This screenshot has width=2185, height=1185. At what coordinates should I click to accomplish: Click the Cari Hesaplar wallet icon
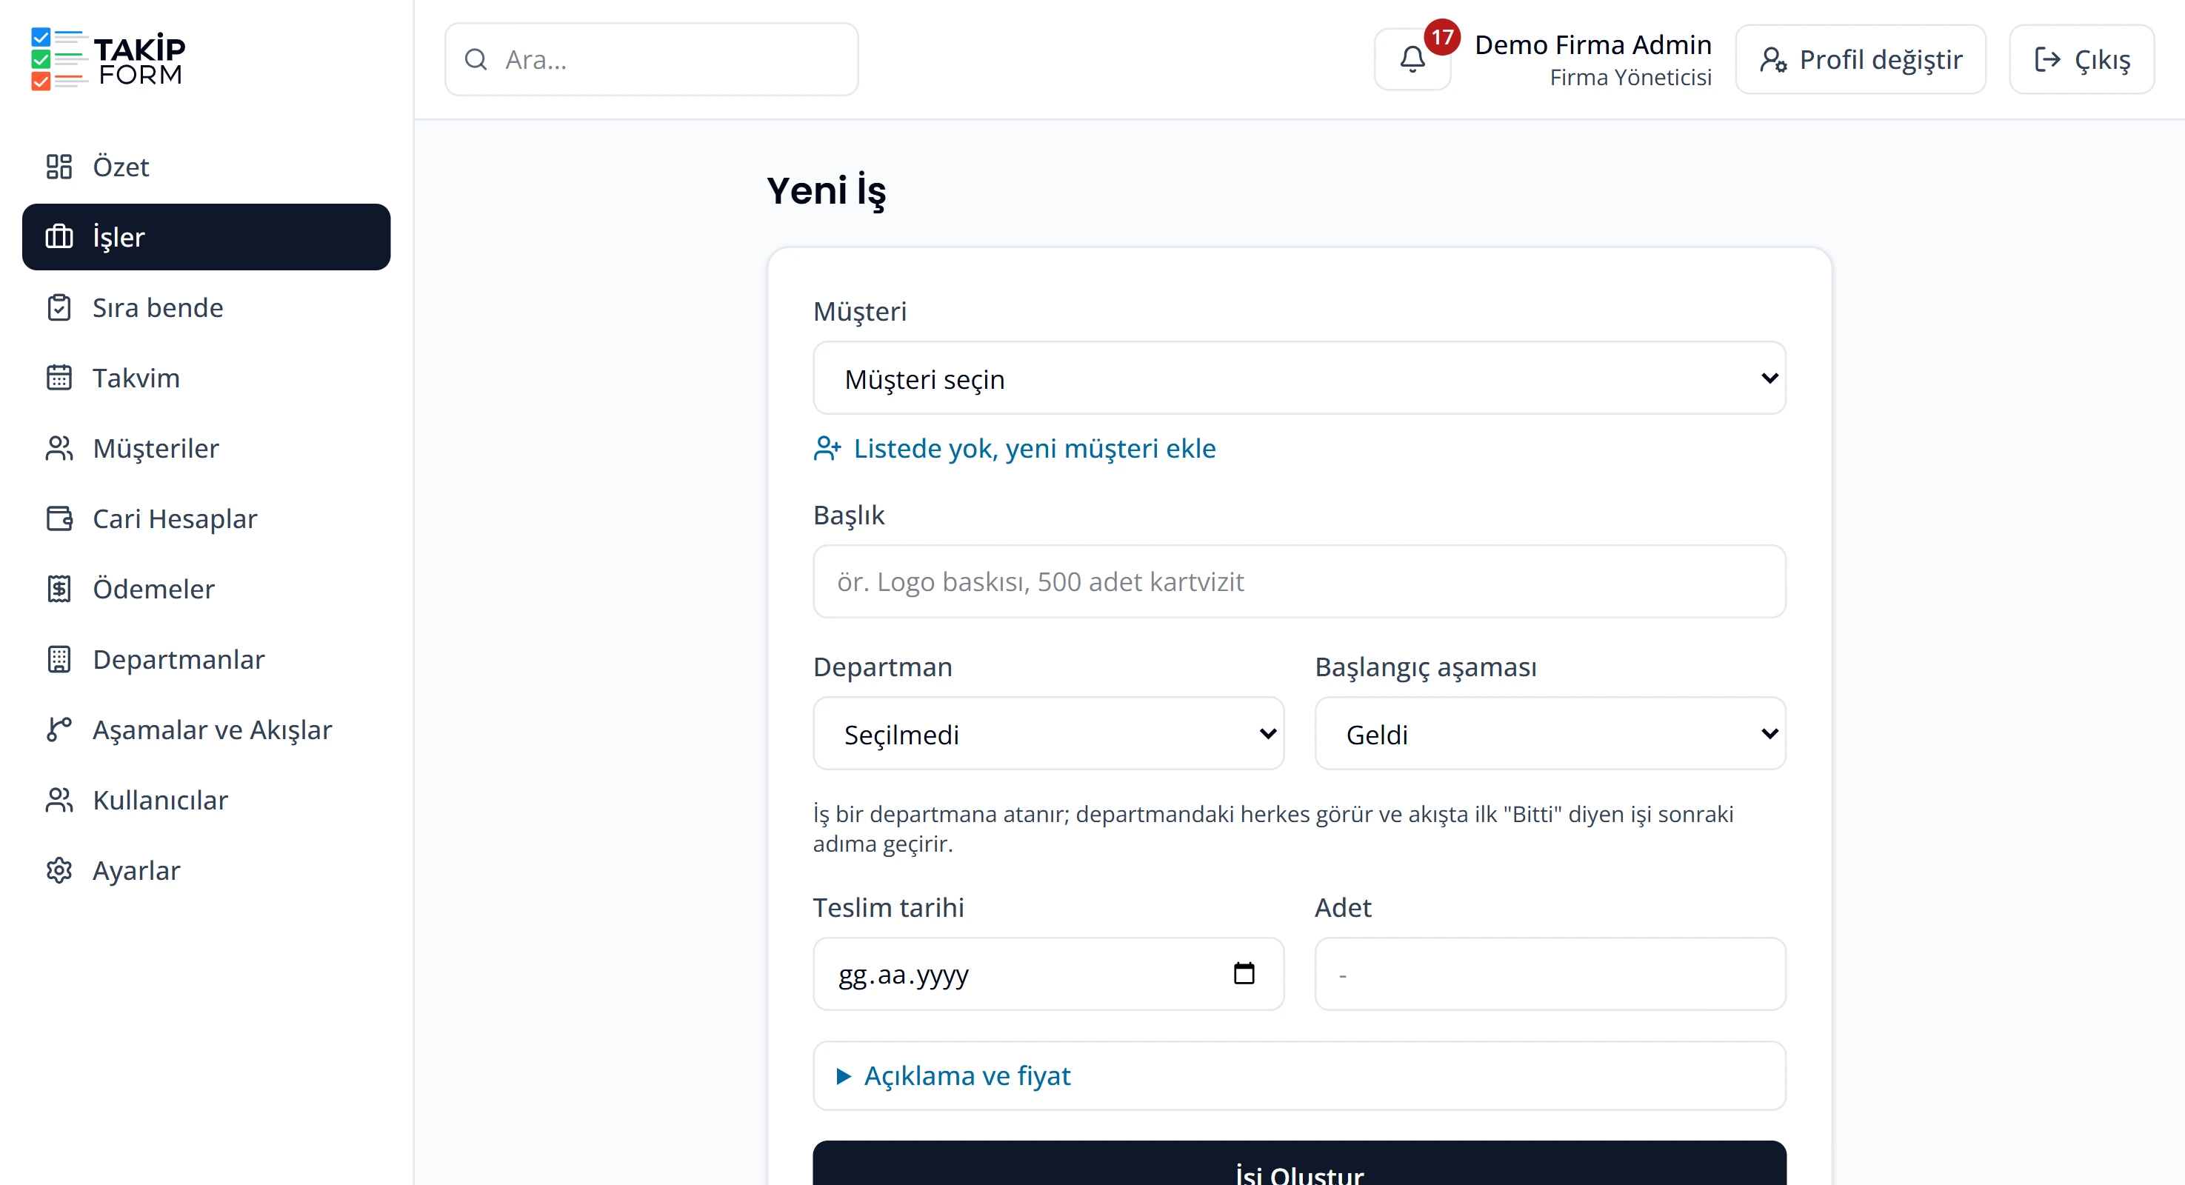pyautogui.click(x=59, y=518)
